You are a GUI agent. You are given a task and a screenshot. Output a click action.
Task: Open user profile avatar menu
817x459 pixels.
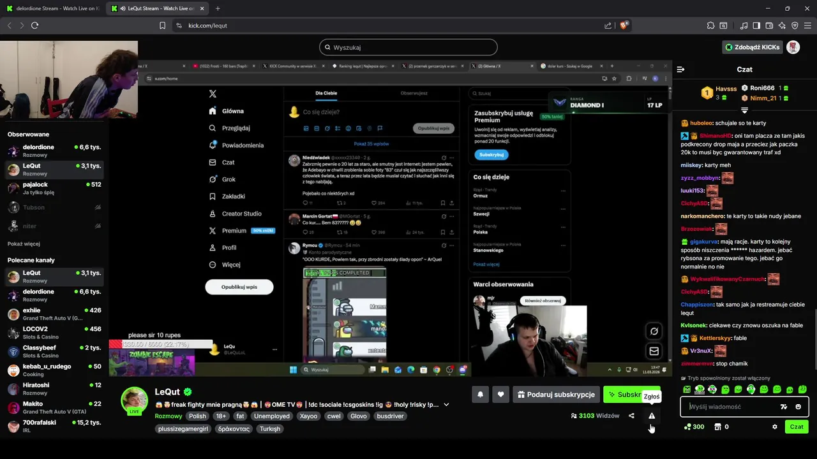tap(793, 47)
